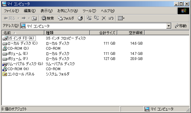Open the History toolbar icon

(x=80, y=18)
